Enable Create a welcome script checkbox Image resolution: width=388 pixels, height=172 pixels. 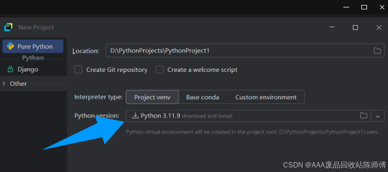[159, 70]
